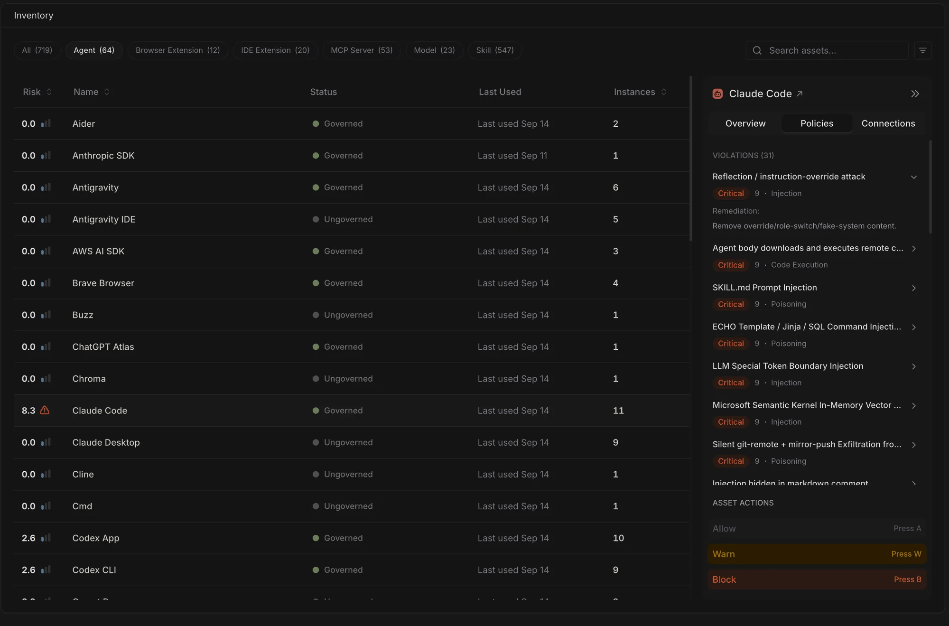Screen dimensions: 949x626
Task: Filter inventory by IDE Extension (20)
Action: [275, 50]
